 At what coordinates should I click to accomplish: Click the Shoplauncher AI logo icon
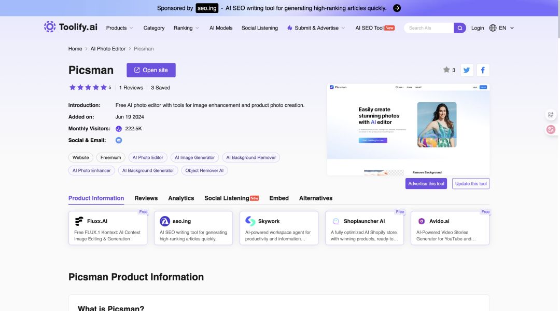click(335, 221)
